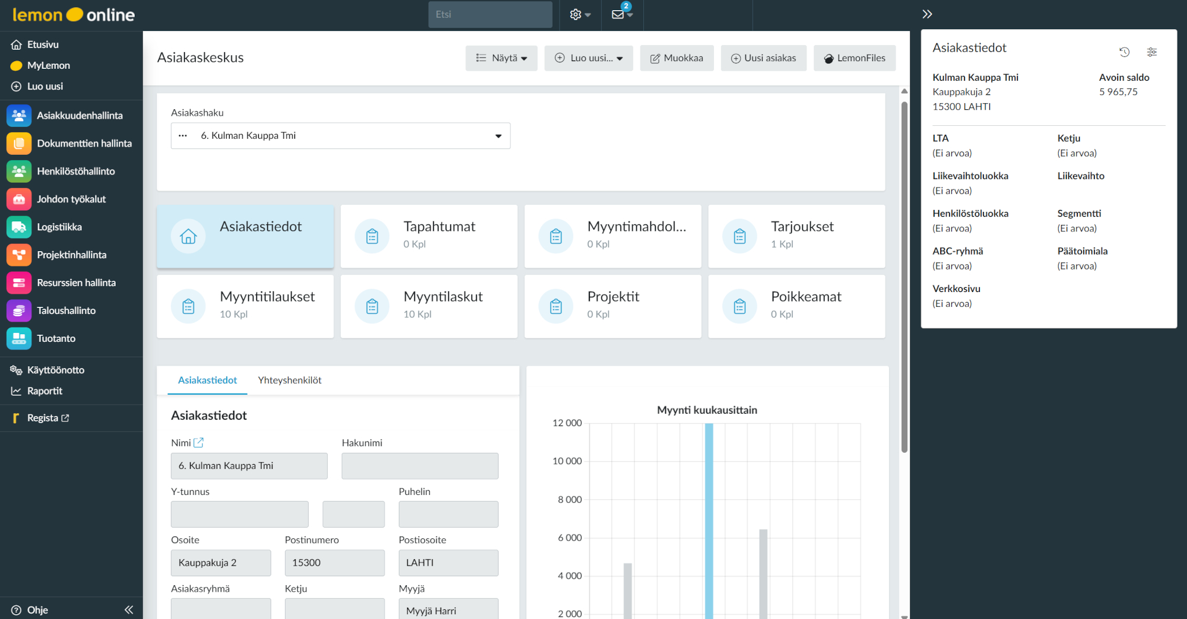Open the messages envelope icon with badge

pyautogui.click(x=618, y=14)
